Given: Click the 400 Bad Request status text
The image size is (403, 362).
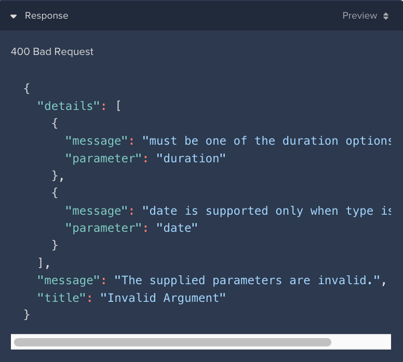Looking at the screenshot, I should tap(52, 51).
